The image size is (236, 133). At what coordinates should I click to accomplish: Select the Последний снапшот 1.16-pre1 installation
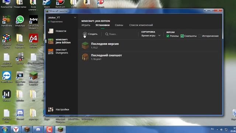(150, 57)
